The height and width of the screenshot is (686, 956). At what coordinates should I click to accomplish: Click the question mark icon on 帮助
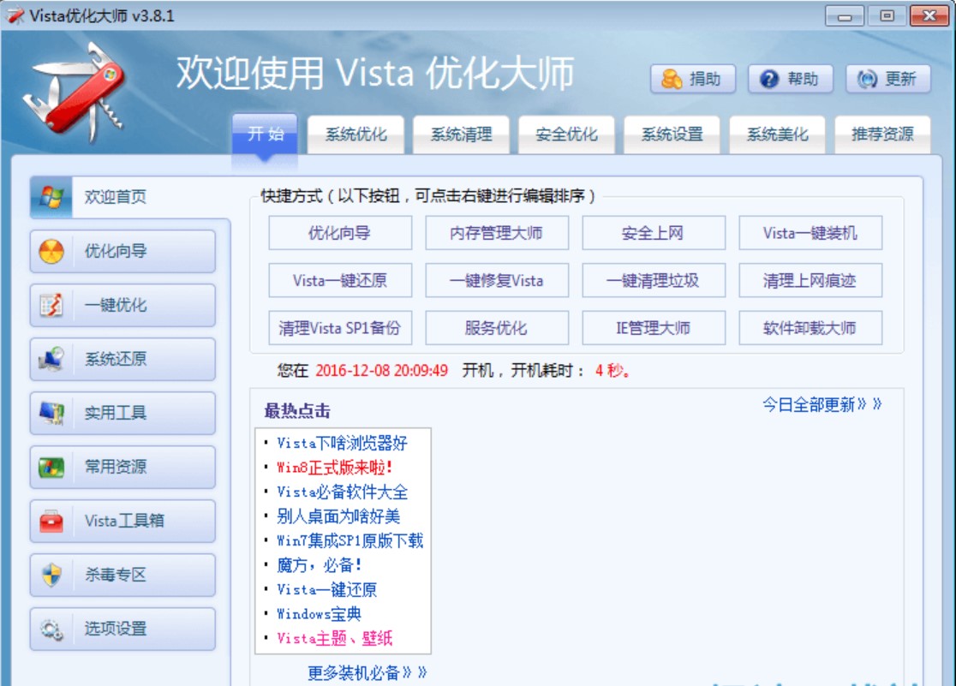coord(768,80)
